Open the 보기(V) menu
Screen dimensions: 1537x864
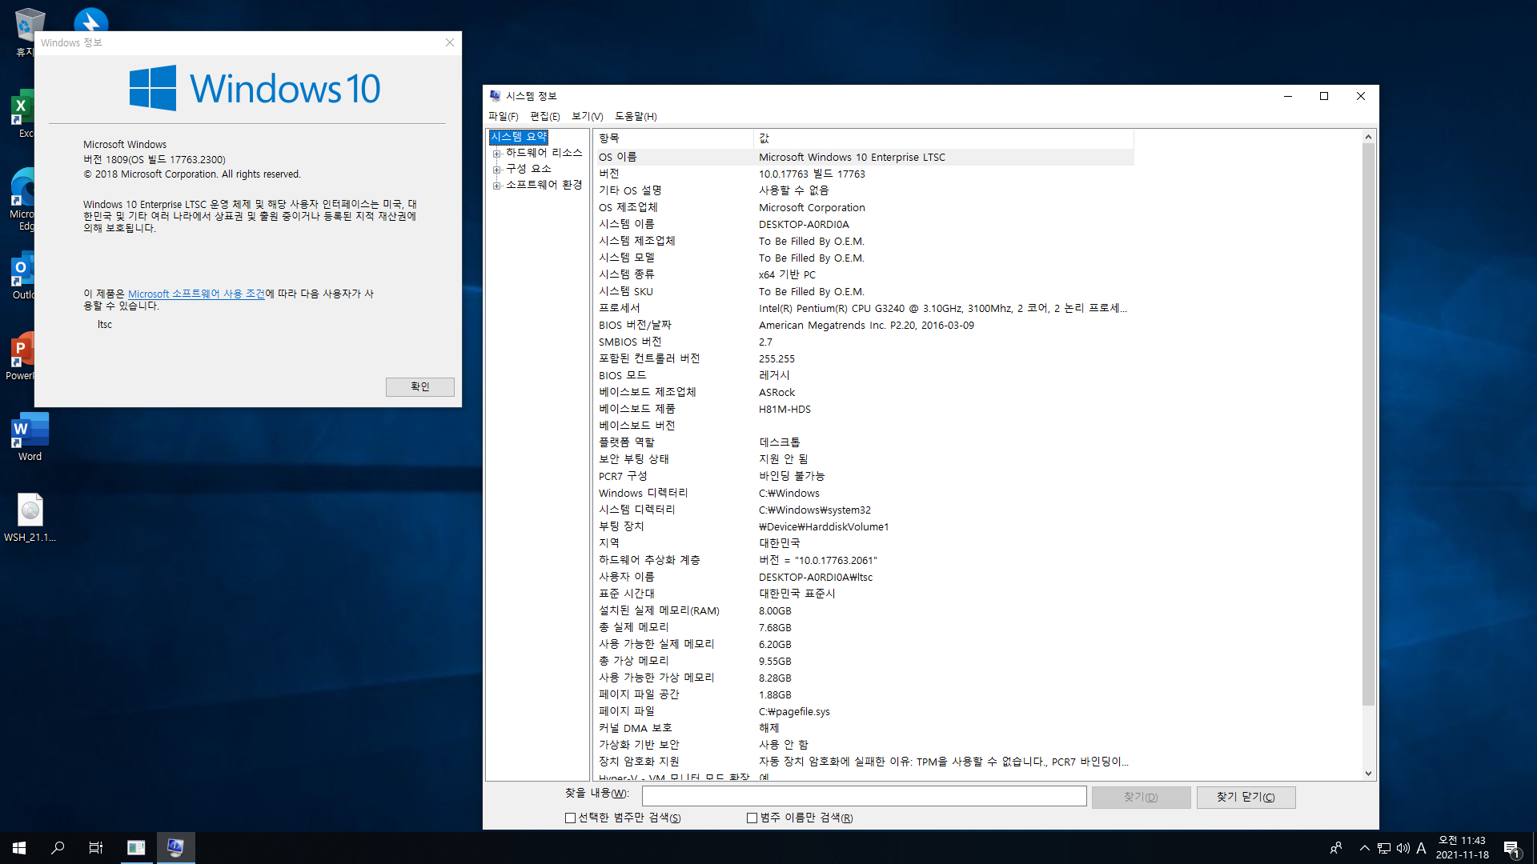(x=588, y=117)
